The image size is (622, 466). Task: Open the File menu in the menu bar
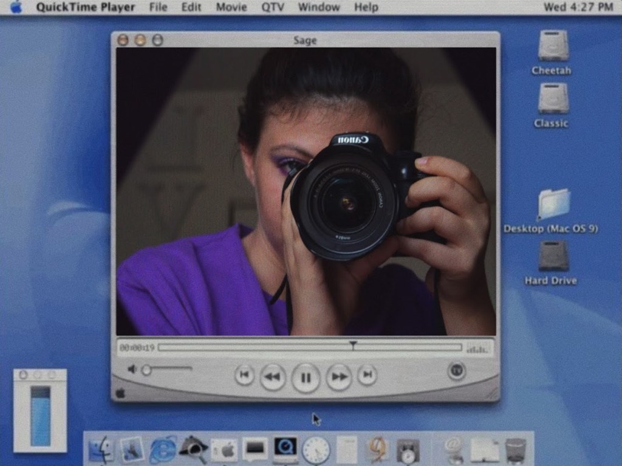[x=158, y=7]
